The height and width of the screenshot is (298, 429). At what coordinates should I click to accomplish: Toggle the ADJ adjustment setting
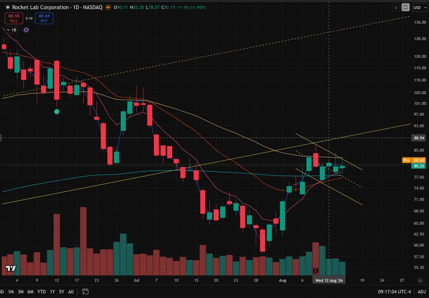pyautogui.click(x=422, y=292)
